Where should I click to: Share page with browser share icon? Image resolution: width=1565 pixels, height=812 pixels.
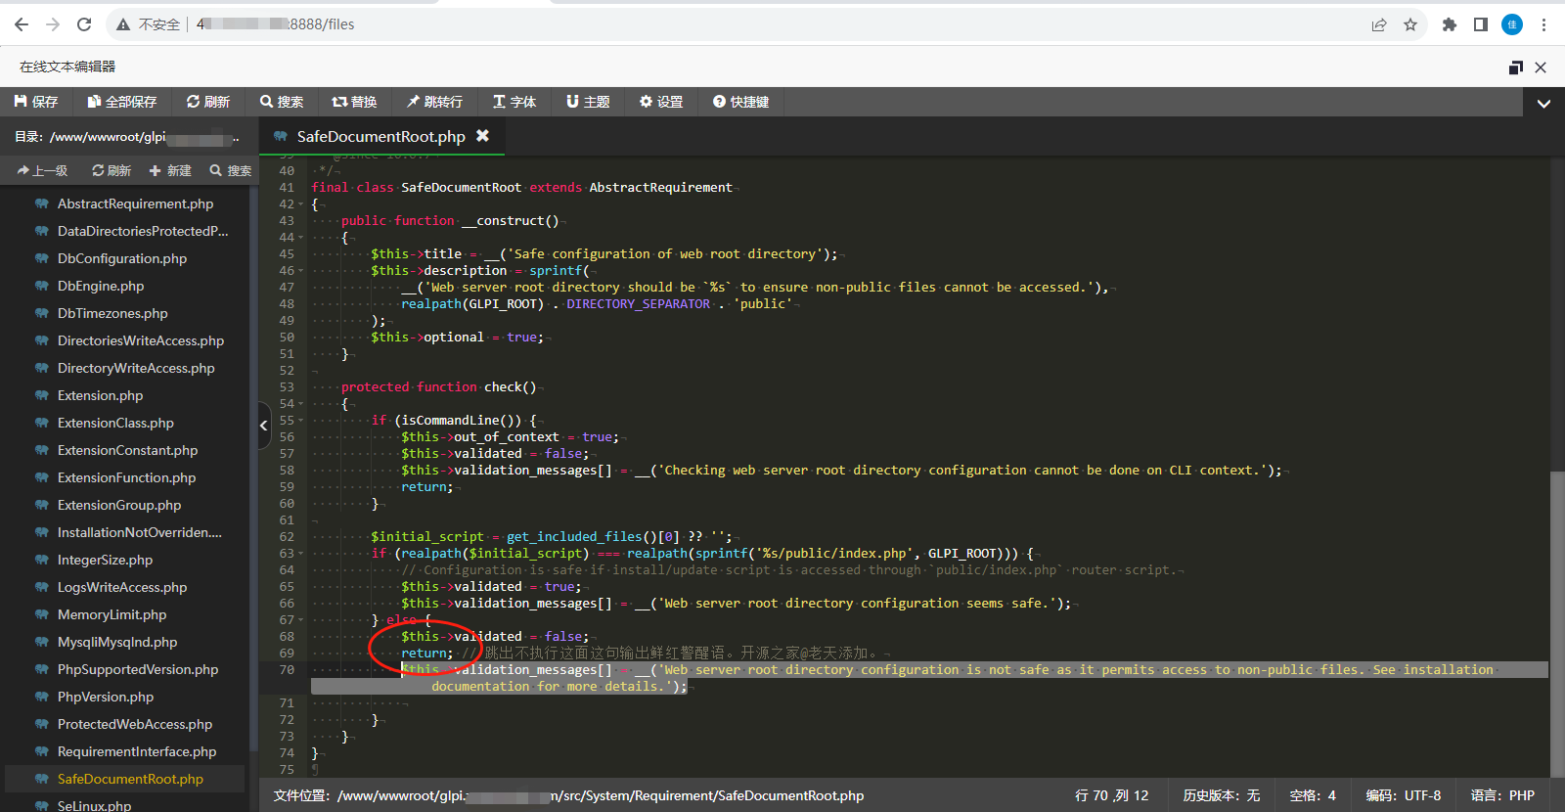pyautogui.click(x=1379, y=24)
